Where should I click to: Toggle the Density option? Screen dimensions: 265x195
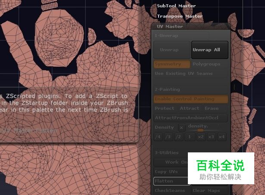(x=164, y=127)
